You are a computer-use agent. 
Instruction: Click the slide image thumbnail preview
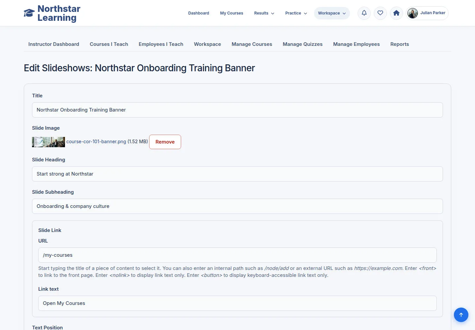tap(48, 142)
